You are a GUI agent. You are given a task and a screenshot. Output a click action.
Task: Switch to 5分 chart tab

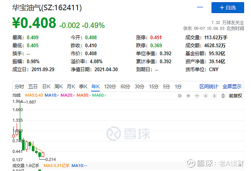point(166,87)
